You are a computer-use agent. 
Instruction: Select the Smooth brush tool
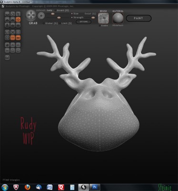tap(18, 25)
